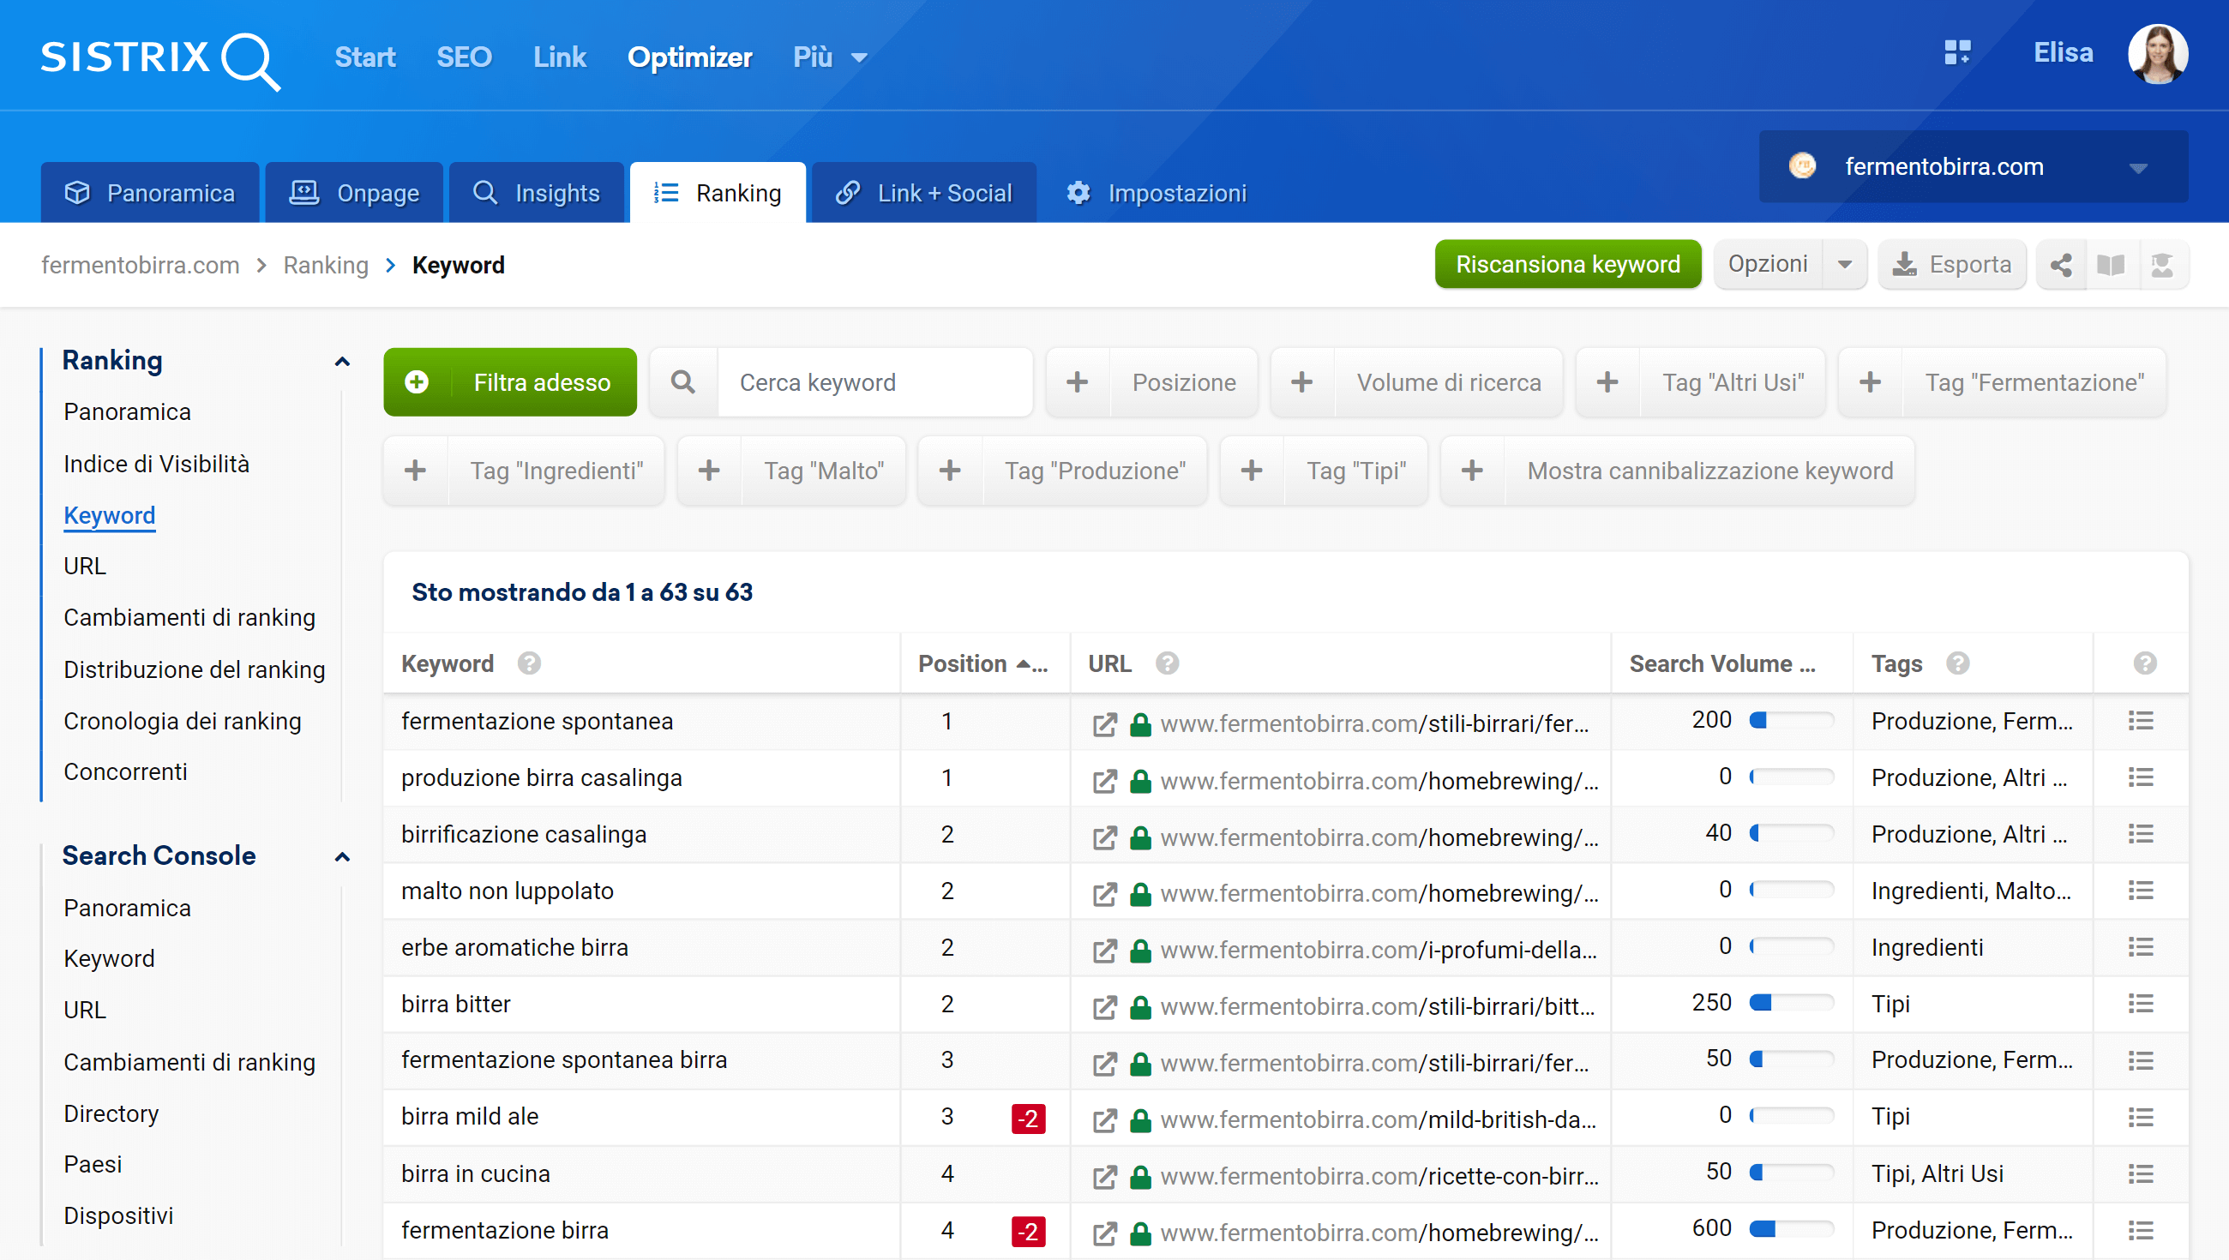Click Tag "Produzione" filter button
2229x1260 pixels.
tap(1062, 471)
